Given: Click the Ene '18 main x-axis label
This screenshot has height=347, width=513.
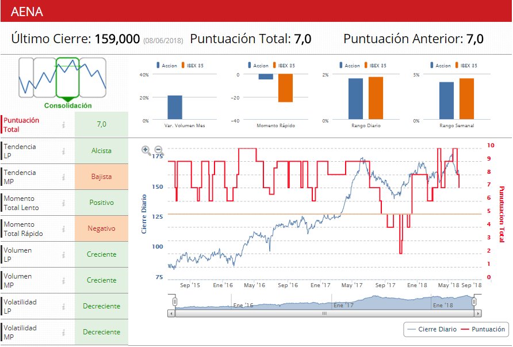Looking at the screenshot, I should click(x=417, y=285).
